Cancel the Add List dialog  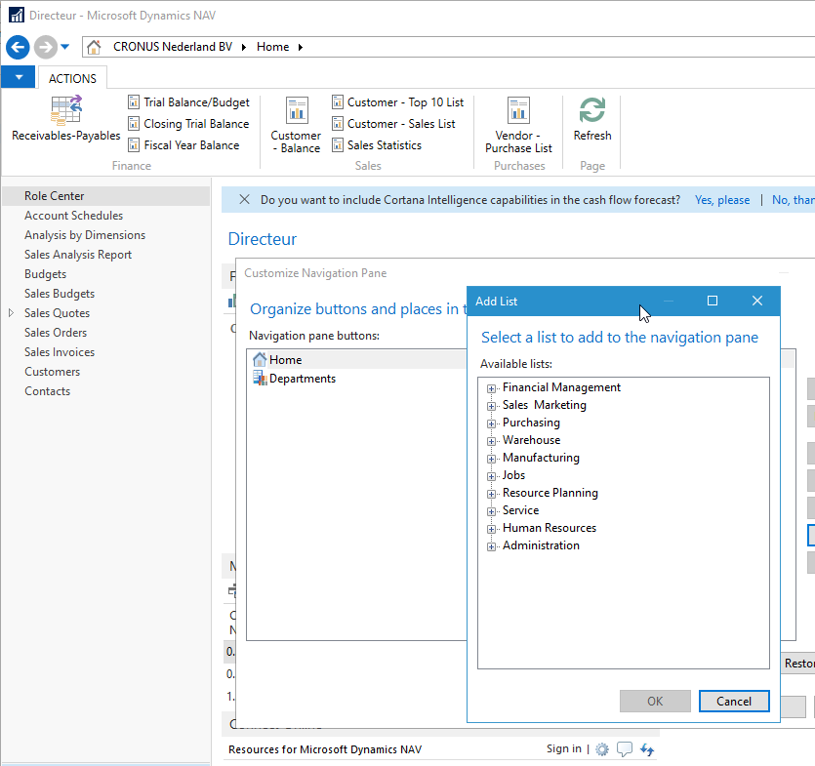click(733, 701)
